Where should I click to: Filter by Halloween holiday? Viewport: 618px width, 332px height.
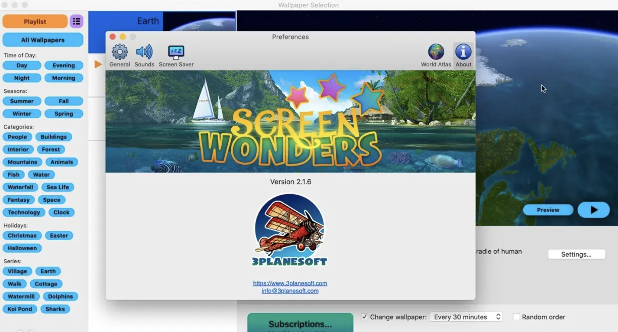coord(22,248)
